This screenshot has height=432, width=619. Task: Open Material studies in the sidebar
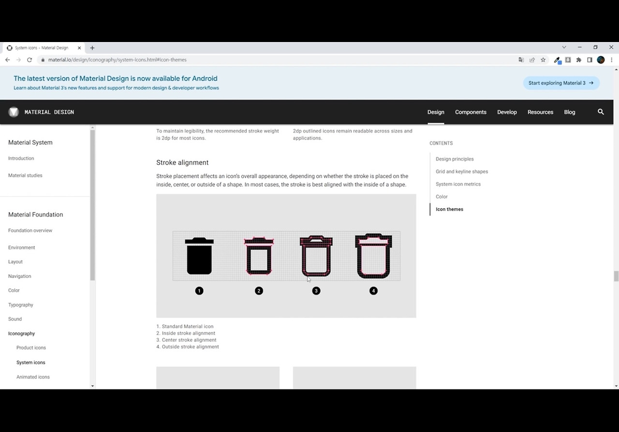tap(25, 175)
